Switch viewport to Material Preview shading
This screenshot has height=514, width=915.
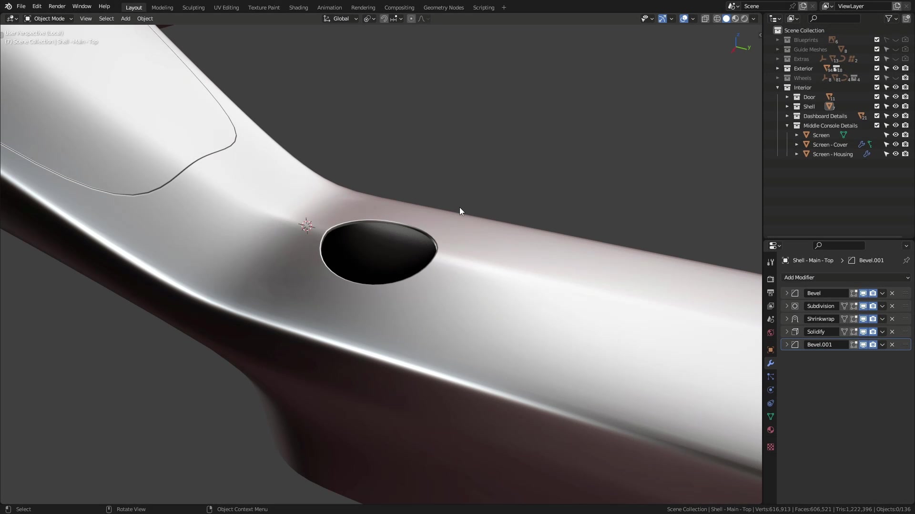tap(735, 19)
